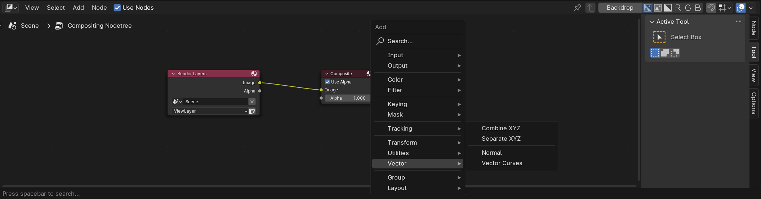Open the Select menu
Image resolution: width=761 pixels, height=199 pixels.
pos(56,8)
